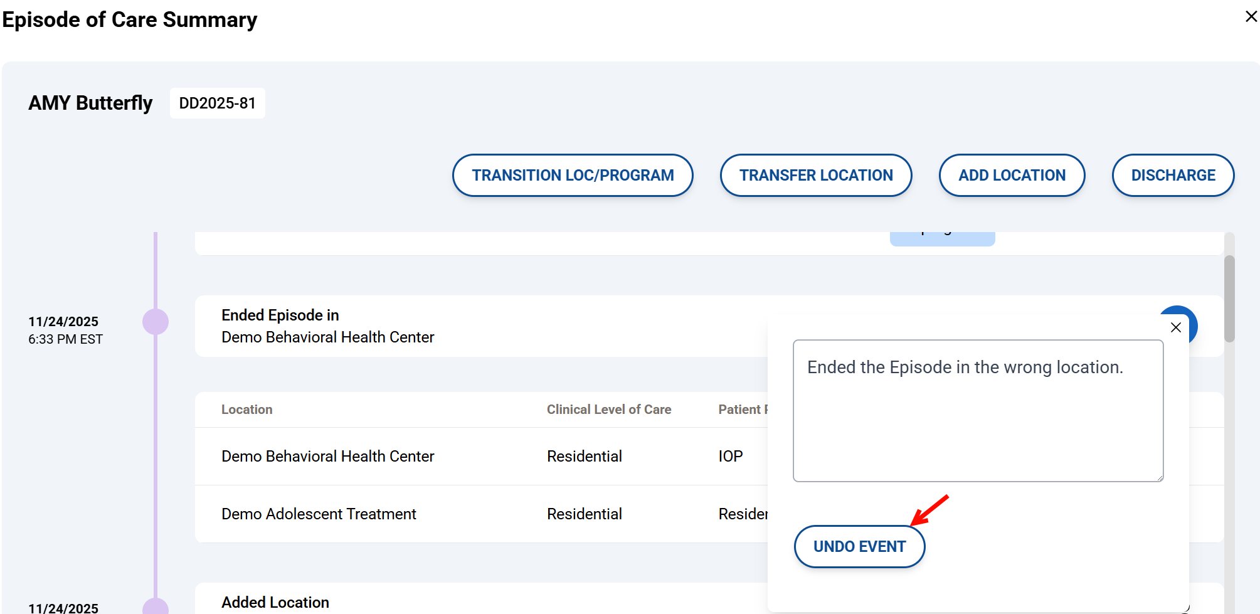Screen dimensions: 1260x614
Task: Confirm with the Undo Event button
Action: click(x=859, y=546)
